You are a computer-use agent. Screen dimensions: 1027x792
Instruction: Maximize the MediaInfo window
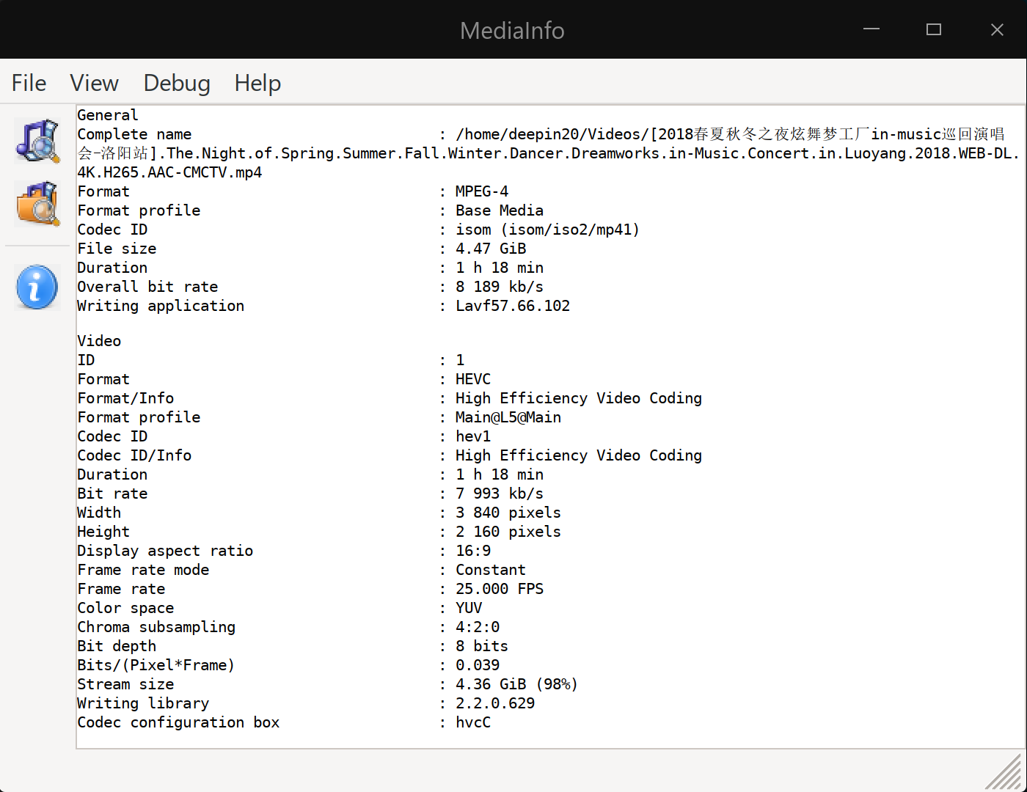pos(934,29)
